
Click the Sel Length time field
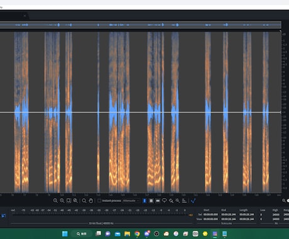coord(247,214)
